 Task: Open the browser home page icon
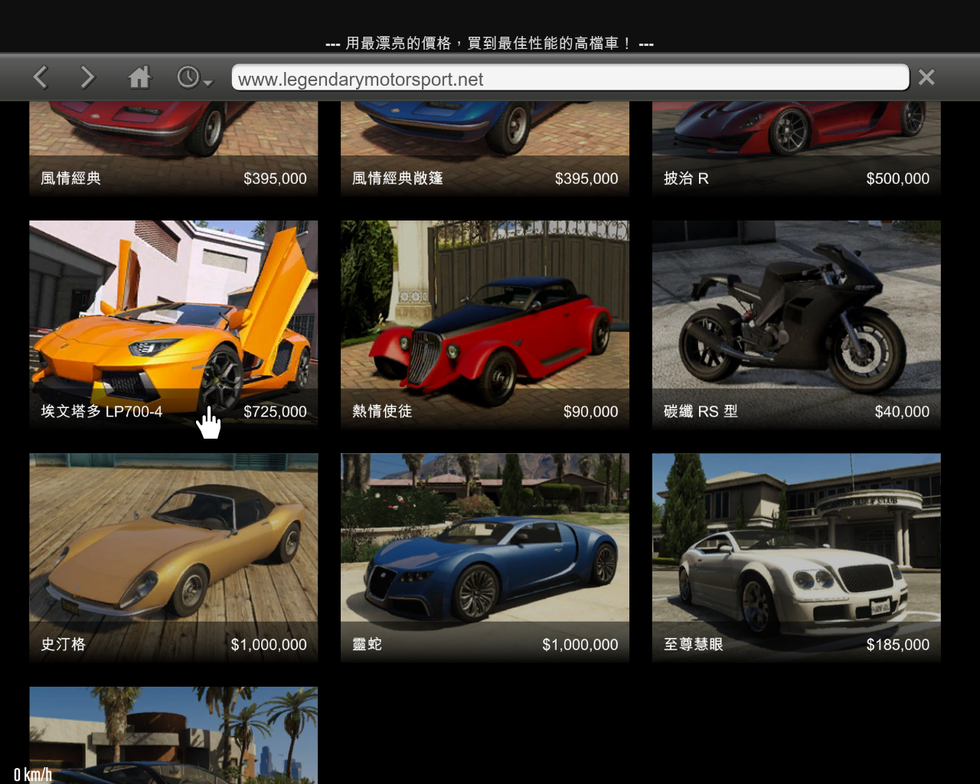click(x=139, y=77)
